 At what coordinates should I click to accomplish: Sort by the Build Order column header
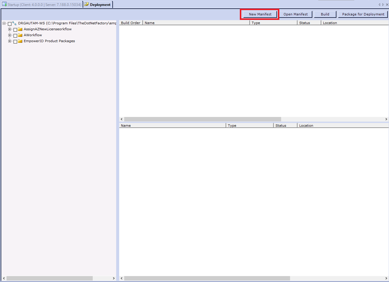coord(131,23)
